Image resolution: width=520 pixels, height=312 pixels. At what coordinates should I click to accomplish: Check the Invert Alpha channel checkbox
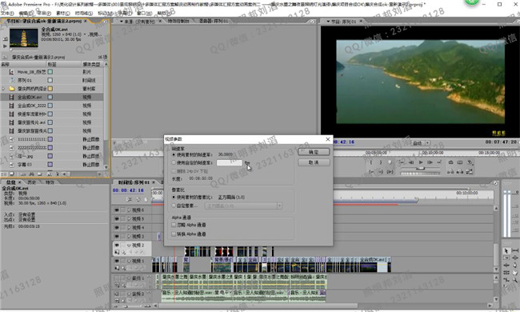[x=174, y=234]
